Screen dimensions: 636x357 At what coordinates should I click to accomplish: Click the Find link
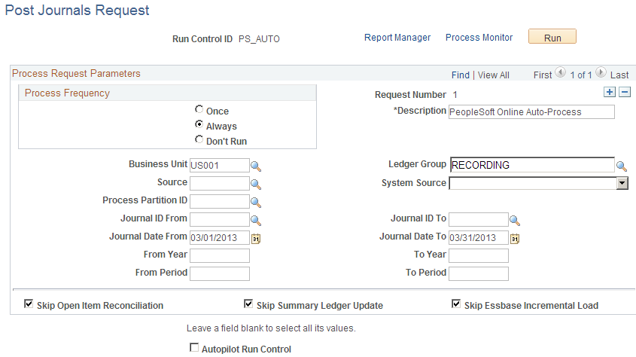461,75
